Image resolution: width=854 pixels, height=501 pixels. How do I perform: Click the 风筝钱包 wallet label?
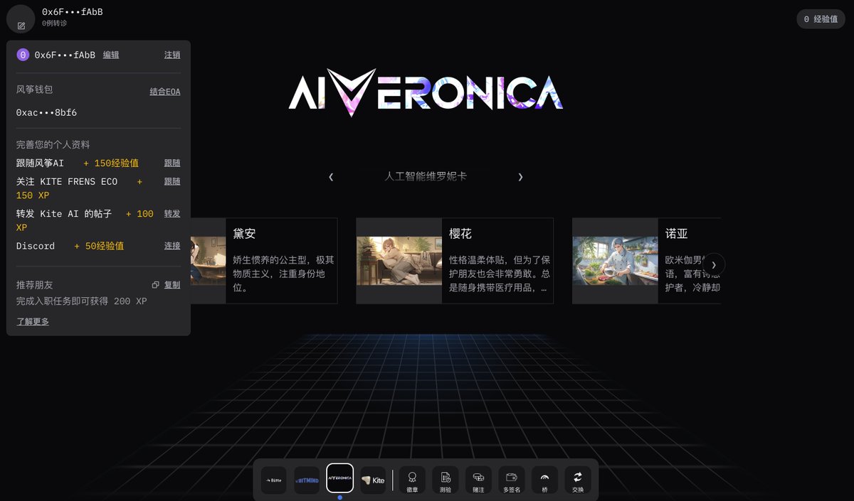tap(35, 90)
